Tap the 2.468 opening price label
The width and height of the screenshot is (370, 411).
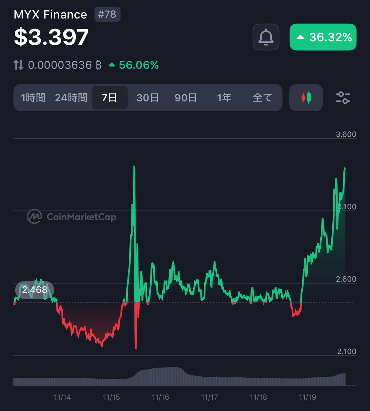(35, 290)
